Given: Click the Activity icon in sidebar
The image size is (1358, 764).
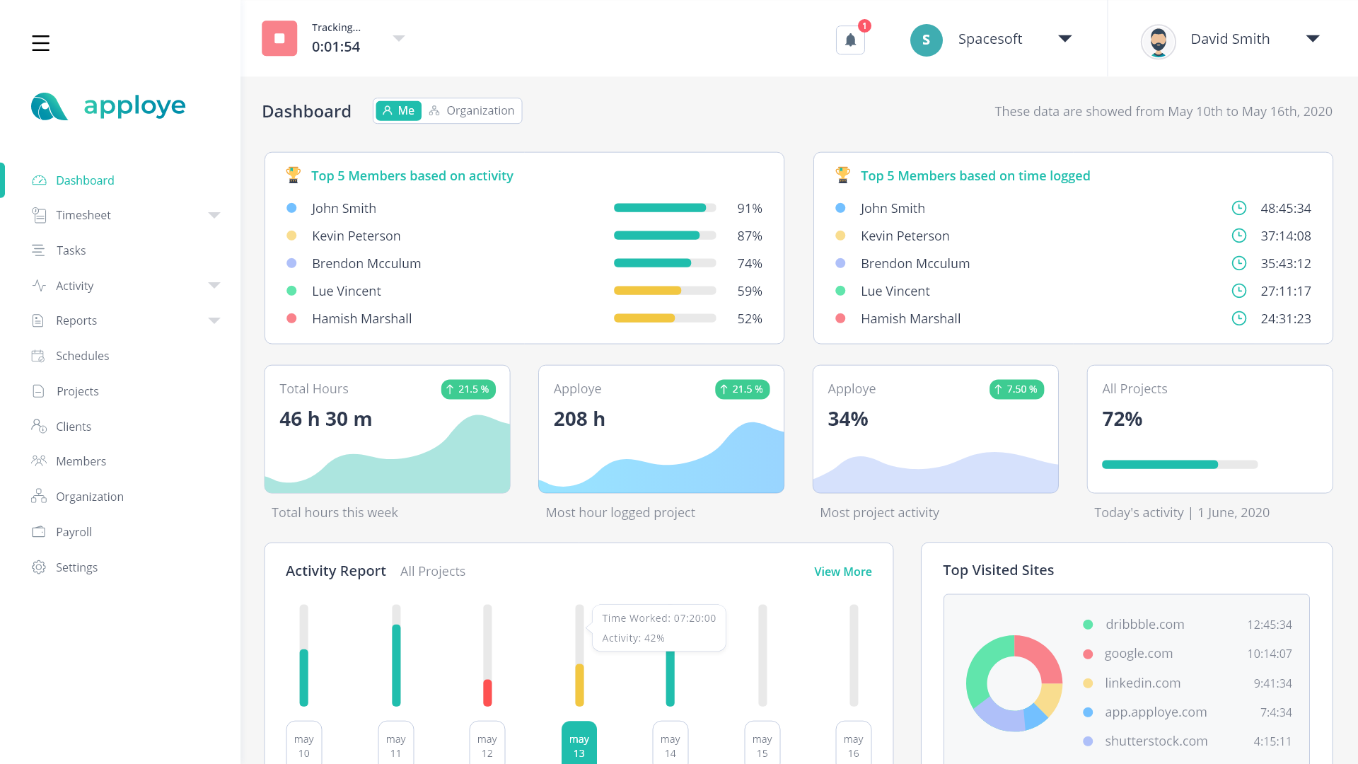Looking at the screenshot, I should click(x=38, y=286).
